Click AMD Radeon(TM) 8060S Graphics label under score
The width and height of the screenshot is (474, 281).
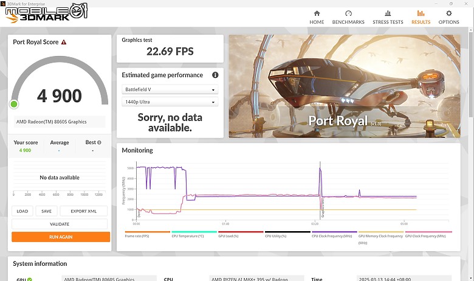60,122
